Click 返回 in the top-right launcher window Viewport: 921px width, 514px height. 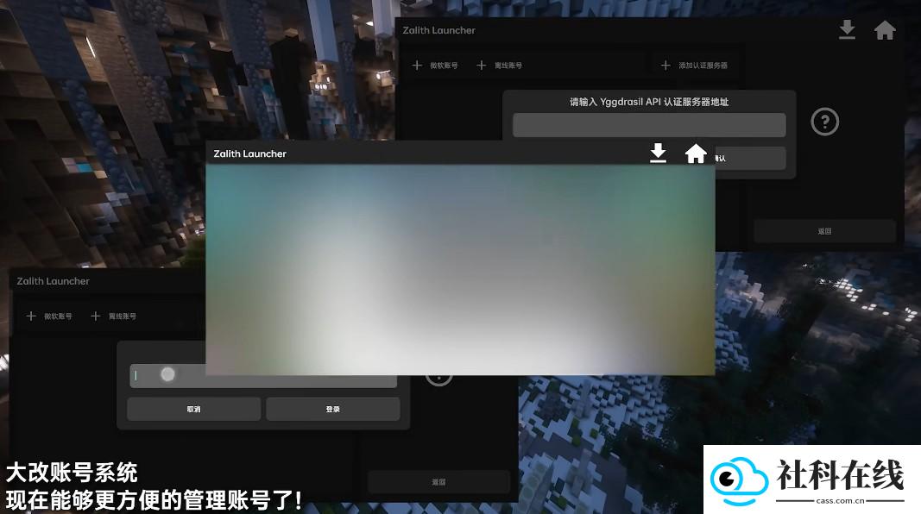point(824,231)
